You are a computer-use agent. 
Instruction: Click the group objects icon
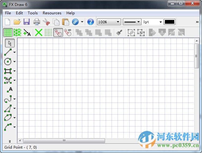click(x=131, y=32)
